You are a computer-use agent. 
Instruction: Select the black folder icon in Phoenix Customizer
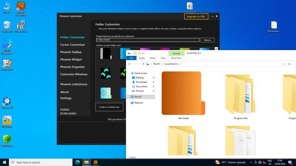pyautogui.click(x=106, y=54)
